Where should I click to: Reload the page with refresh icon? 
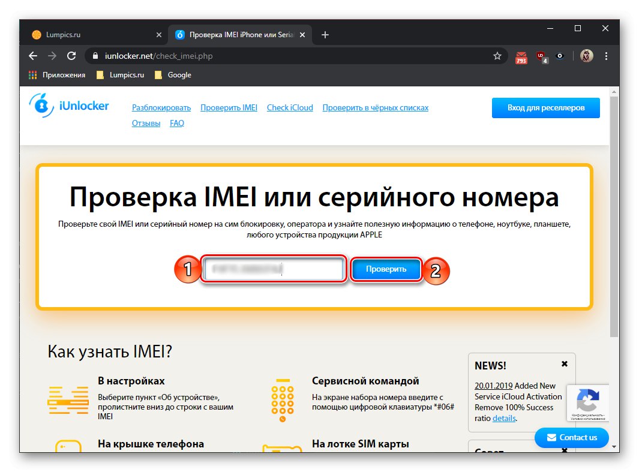[72, 56]
